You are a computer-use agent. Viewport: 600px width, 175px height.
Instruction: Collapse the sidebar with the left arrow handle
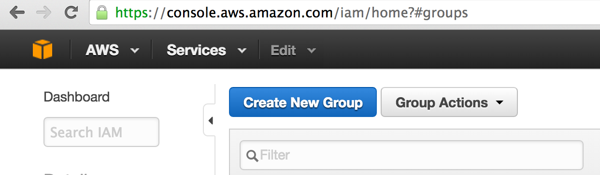[210, 120]
